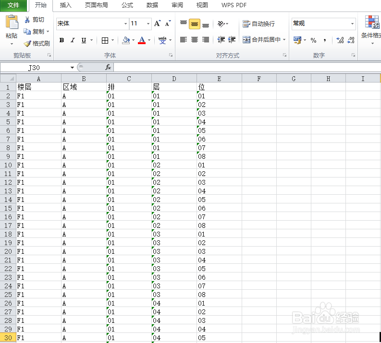This screenshot has width=381, height=343.
Task: Align text to bottom of cell
Action: pyautogui.click(x=206, y=24)
